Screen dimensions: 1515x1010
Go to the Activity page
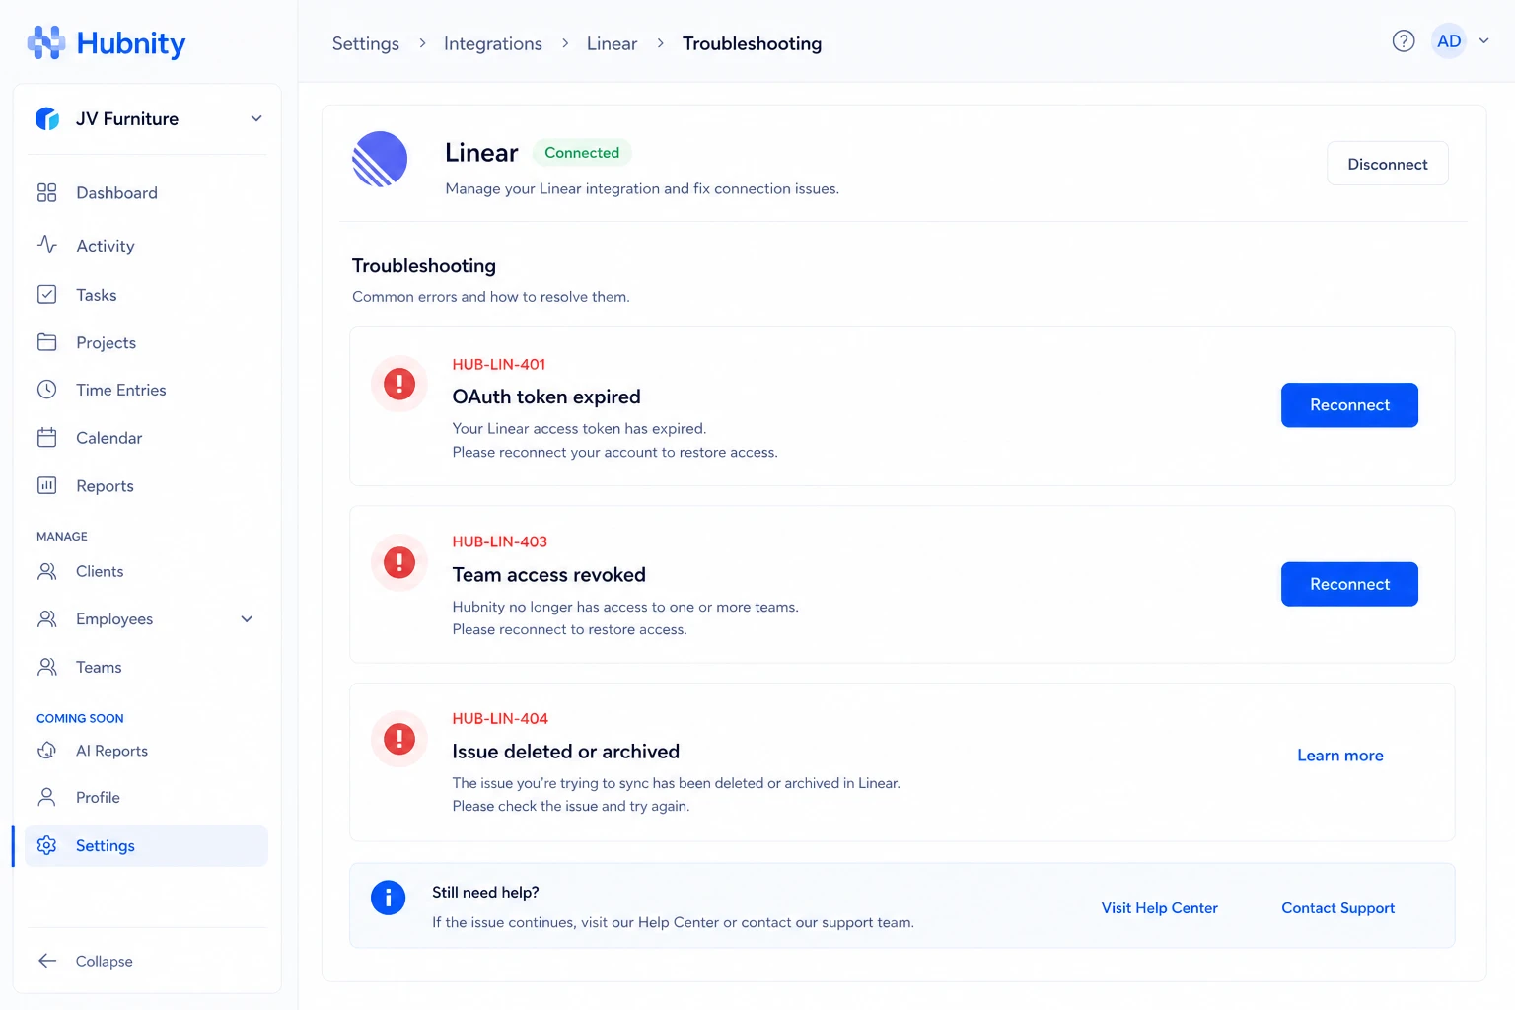click(146, 245)
